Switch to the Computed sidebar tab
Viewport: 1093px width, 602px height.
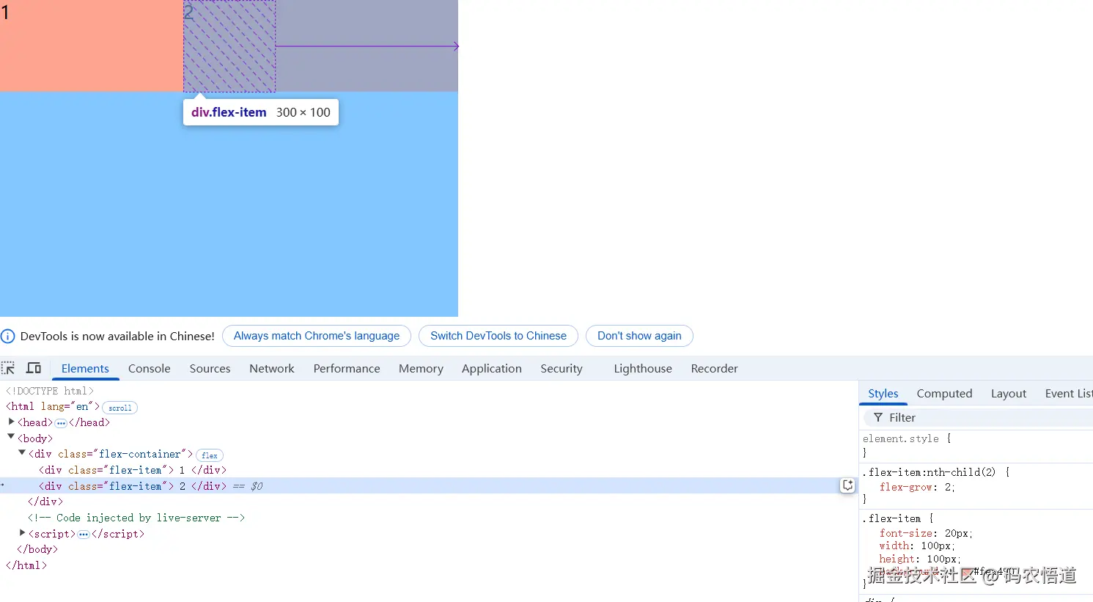(944, 394)
